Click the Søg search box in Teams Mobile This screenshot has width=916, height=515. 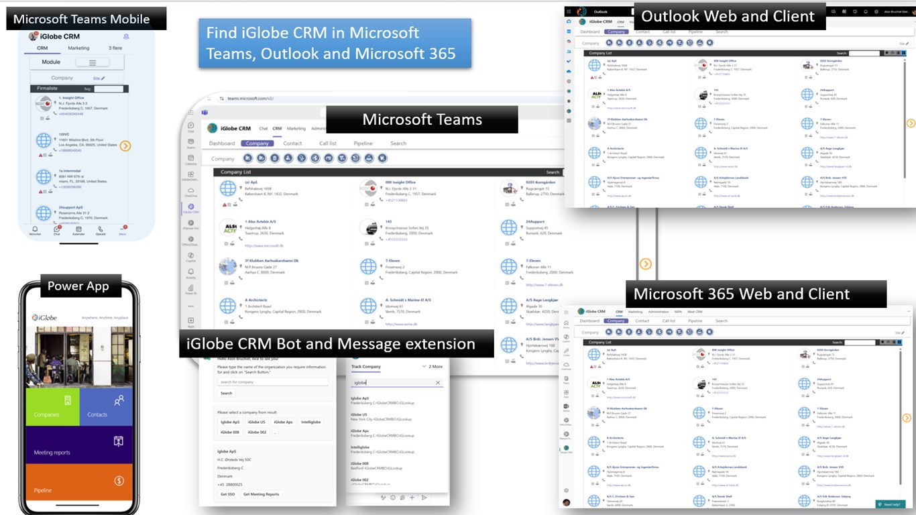(x=109, y=89)
